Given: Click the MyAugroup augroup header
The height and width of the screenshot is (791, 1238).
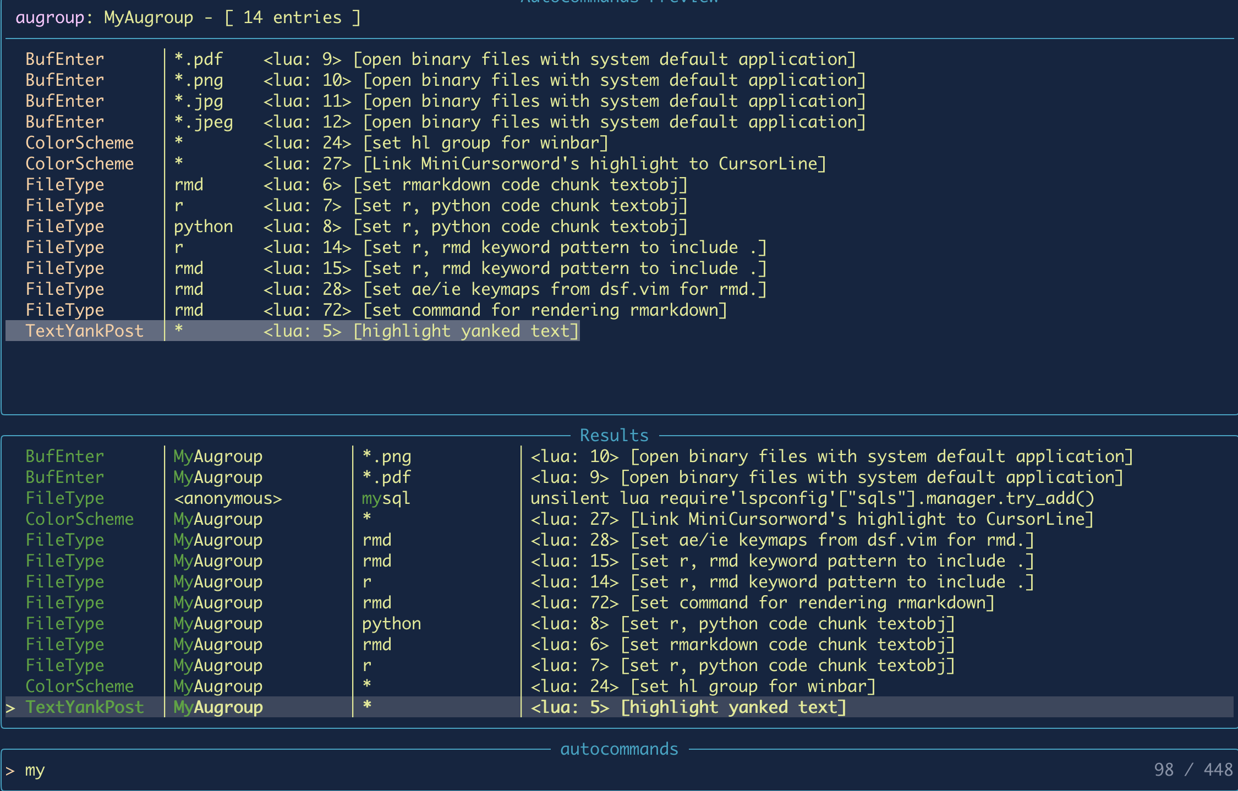Looking at the screenshot, I should coord(147,17).
